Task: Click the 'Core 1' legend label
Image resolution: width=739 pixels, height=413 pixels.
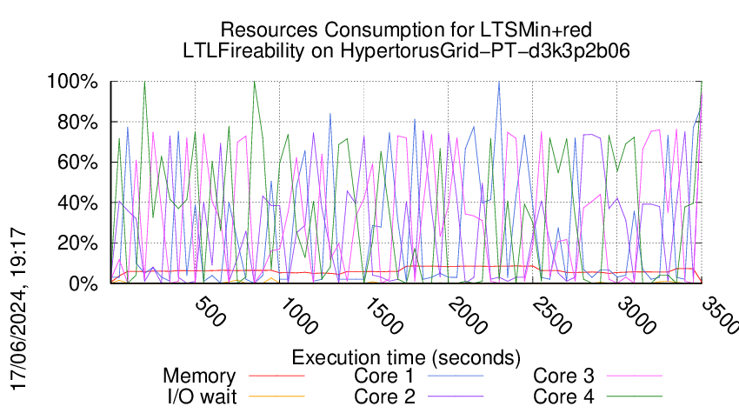Action: click(384, 376)
